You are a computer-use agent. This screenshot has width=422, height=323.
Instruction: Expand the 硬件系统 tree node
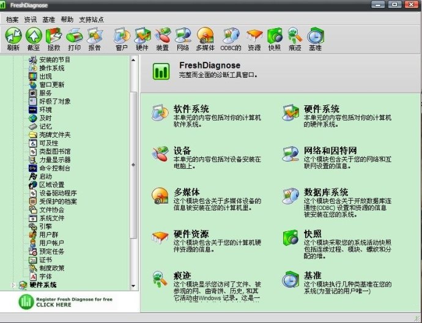13,285
